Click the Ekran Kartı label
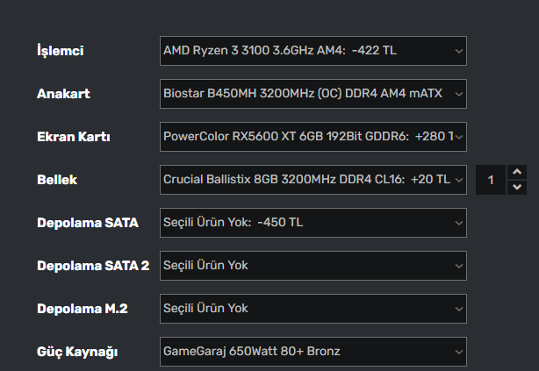The image size is (539, 371). 73,137
